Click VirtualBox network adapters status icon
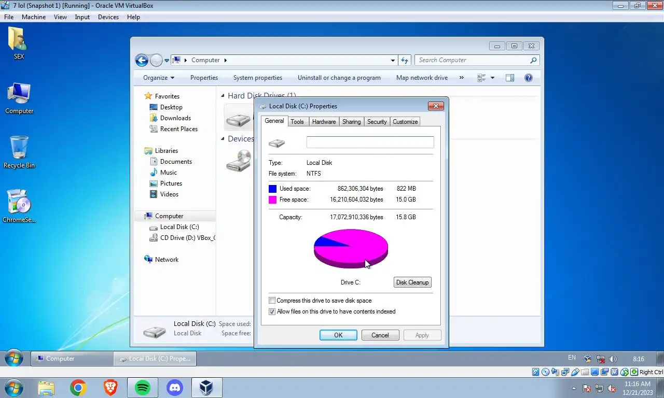664x398 pixels. coord(565,372)
